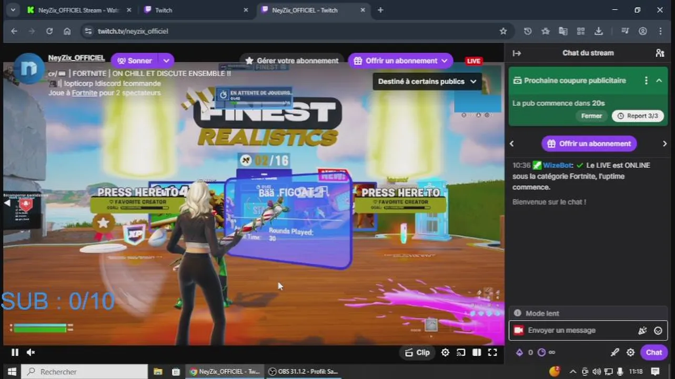Open the bookmarks favorites star extension icon
675x379 pixels.
pyautogui.click(x=546, y=31)
